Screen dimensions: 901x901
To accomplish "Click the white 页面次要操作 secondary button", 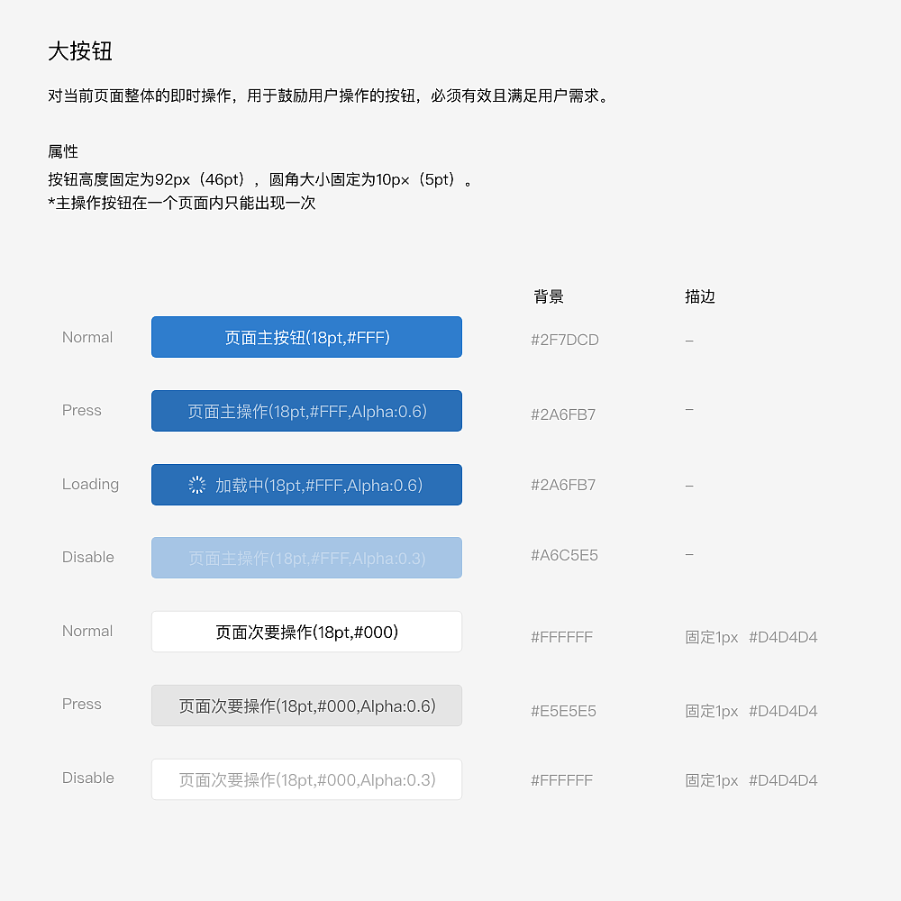I will (x=306, y=632).
